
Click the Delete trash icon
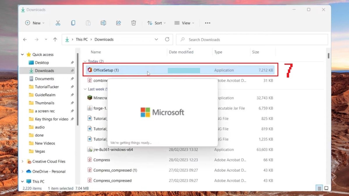pos(133,23)
